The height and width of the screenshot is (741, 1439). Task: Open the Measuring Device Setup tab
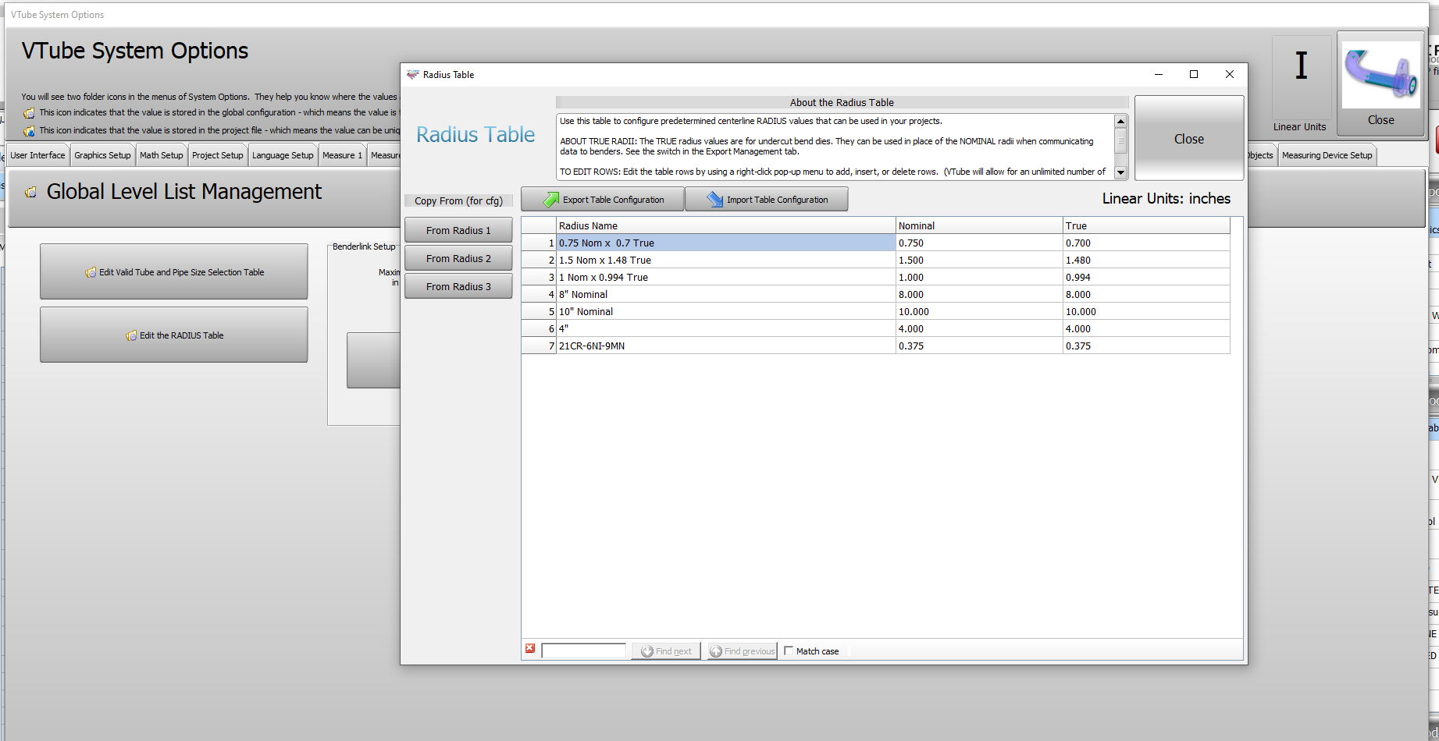point(1327,155)
